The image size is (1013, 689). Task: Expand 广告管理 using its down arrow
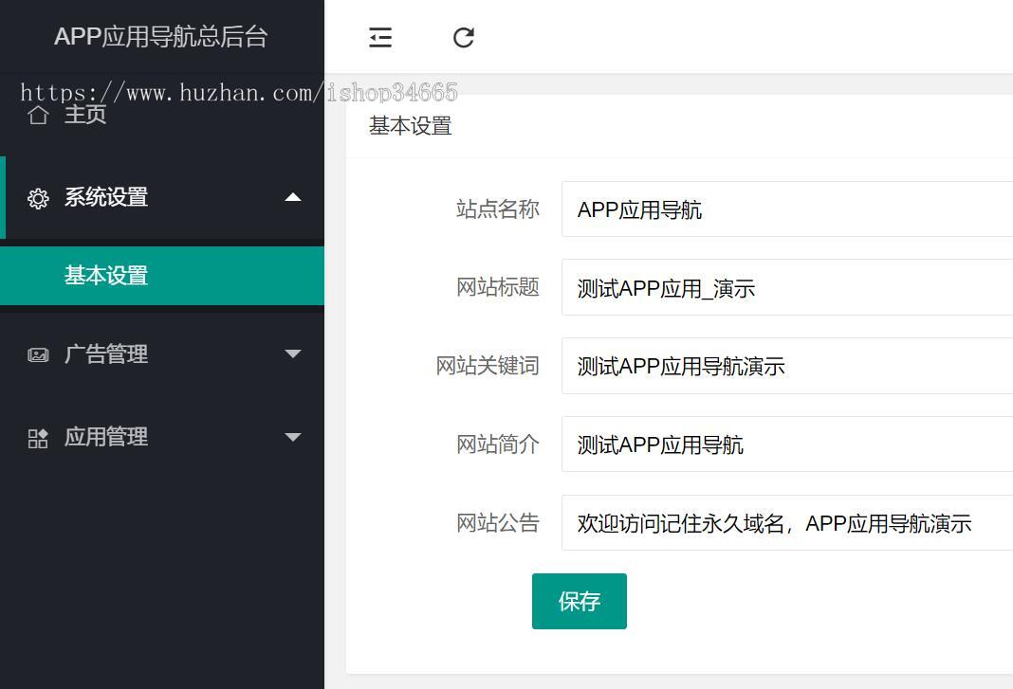tap(293, 354)
